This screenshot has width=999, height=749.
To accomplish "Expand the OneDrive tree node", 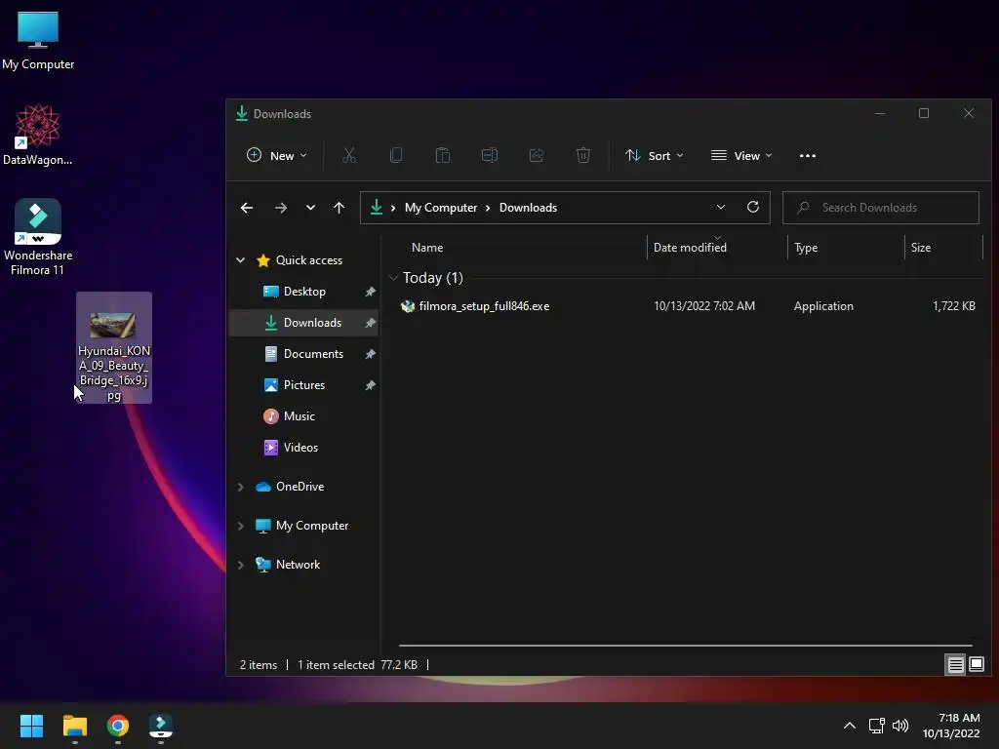I will [x=241, y=487].
